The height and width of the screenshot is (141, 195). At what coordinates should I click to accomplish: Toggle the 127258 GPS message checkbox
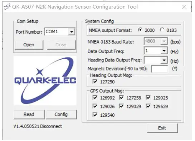pyautogui.click(x=121, y=97)
